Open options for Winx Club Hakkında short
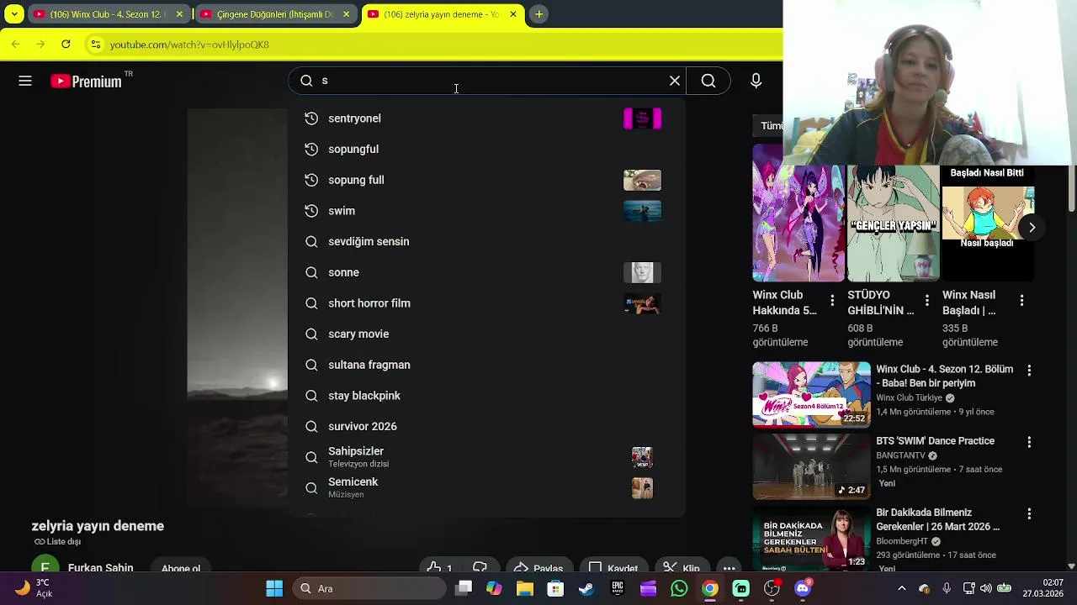The width and height of the screenshot is (1077, 605). [832, 300]
